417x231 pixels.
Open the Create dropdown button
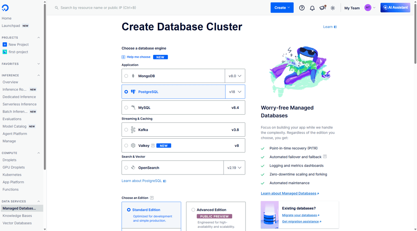(282, 8)
